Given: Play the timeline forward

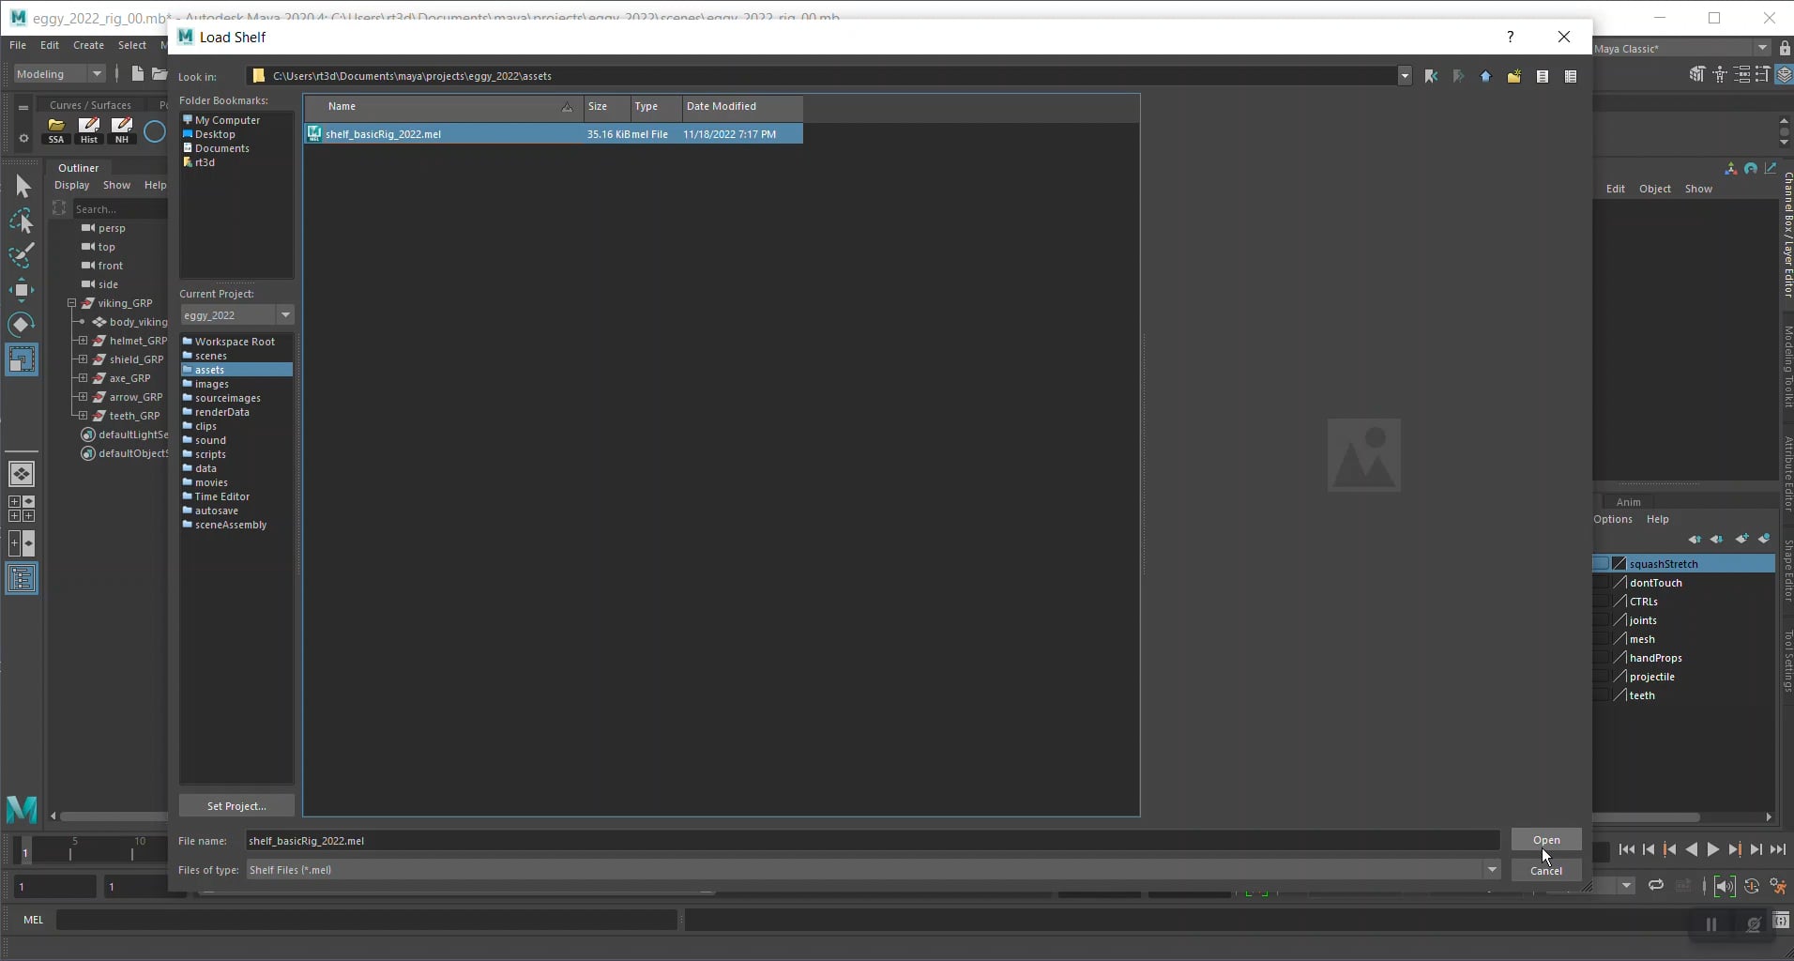Looking at the screenshot, I should click(1713, 849).
